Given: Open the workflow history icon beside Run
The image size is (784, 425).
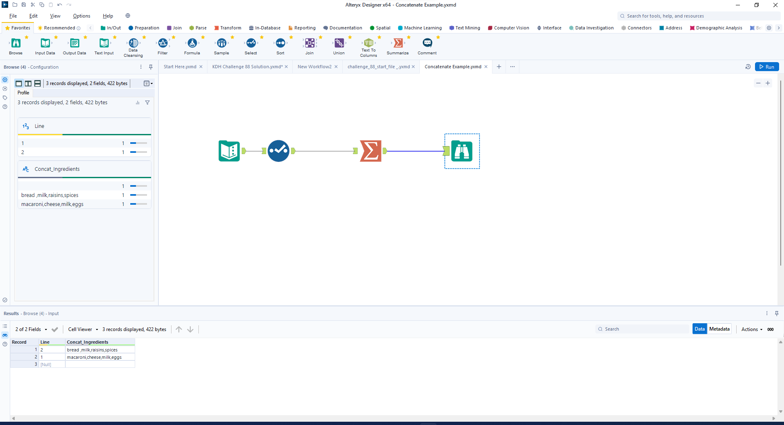Looking at the screenshot, I should (748, 67).
